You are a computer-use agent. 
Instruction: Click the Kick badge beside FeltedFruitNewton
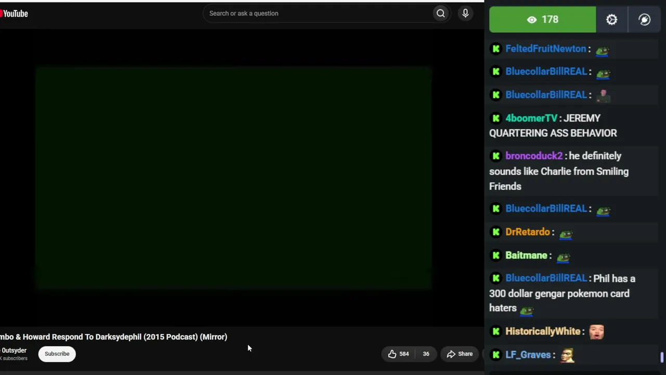click(496, 48)
